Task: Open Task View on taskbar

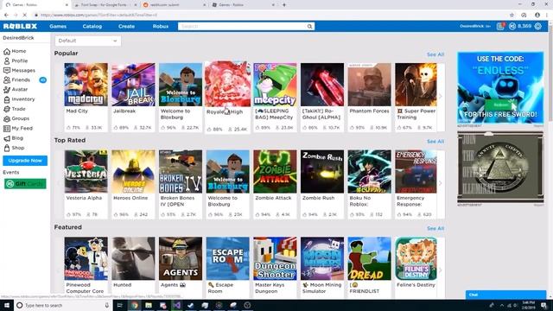Action: coord(119,305)
